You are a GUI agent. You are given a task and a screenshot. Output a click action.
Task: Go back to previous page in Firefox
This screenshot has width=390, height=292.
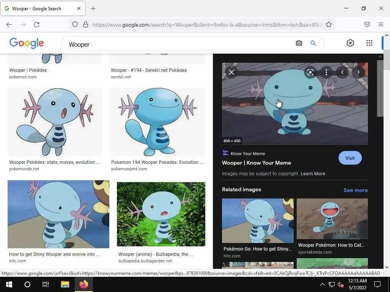(9, 24)
